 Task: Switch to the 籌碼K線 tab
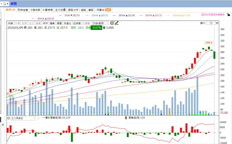10,10
